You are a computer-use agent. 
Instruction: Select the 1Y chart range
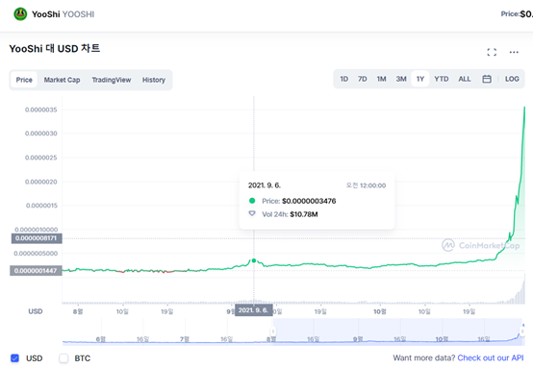[420, 79]
